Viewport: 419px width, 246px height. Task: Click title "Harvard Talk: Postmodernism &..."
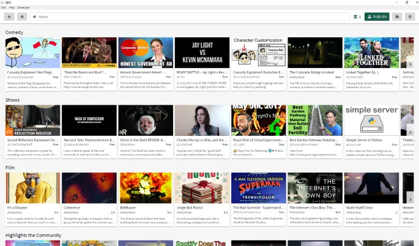click(x=89, y=140)
